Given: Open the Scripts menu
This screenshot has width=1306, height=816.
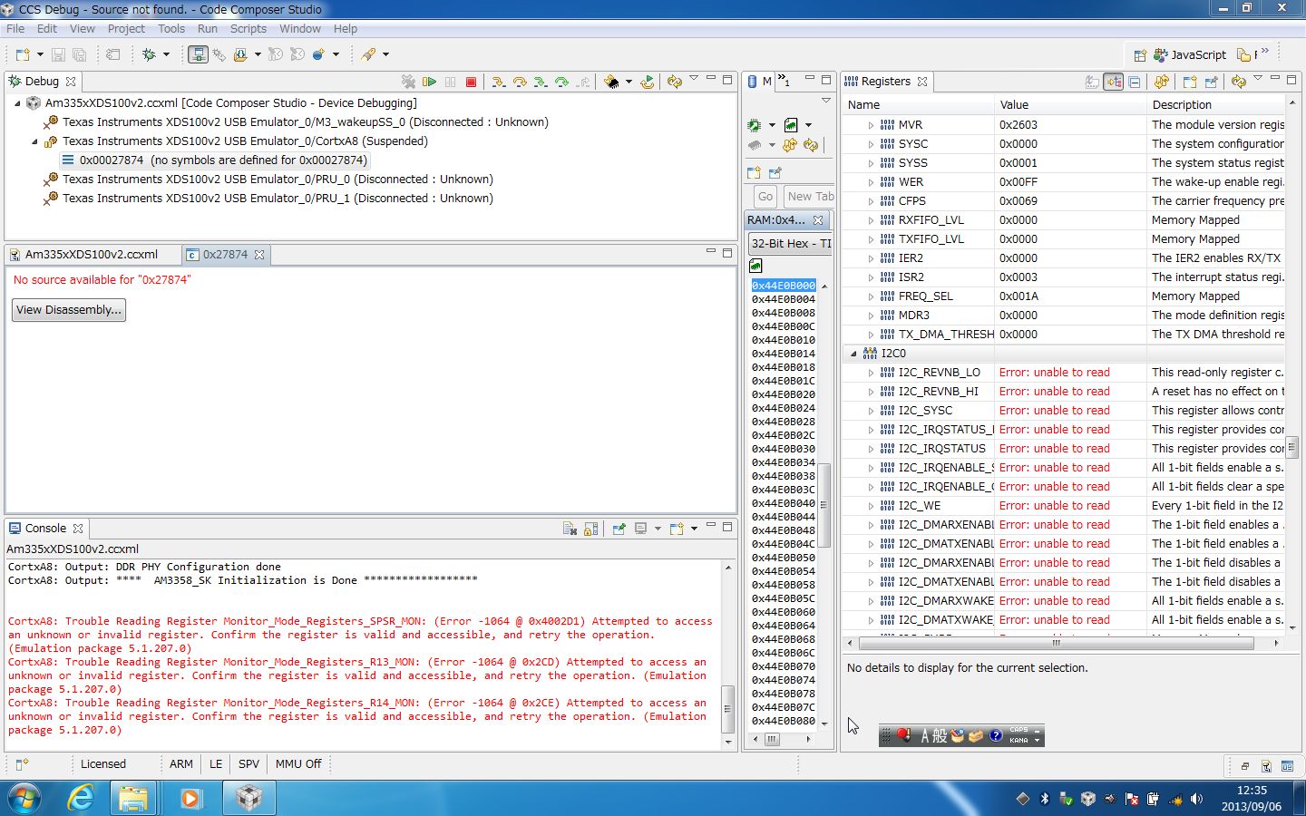Looking at the screenshot, I should pyautogui.click(x=249, y=29).
